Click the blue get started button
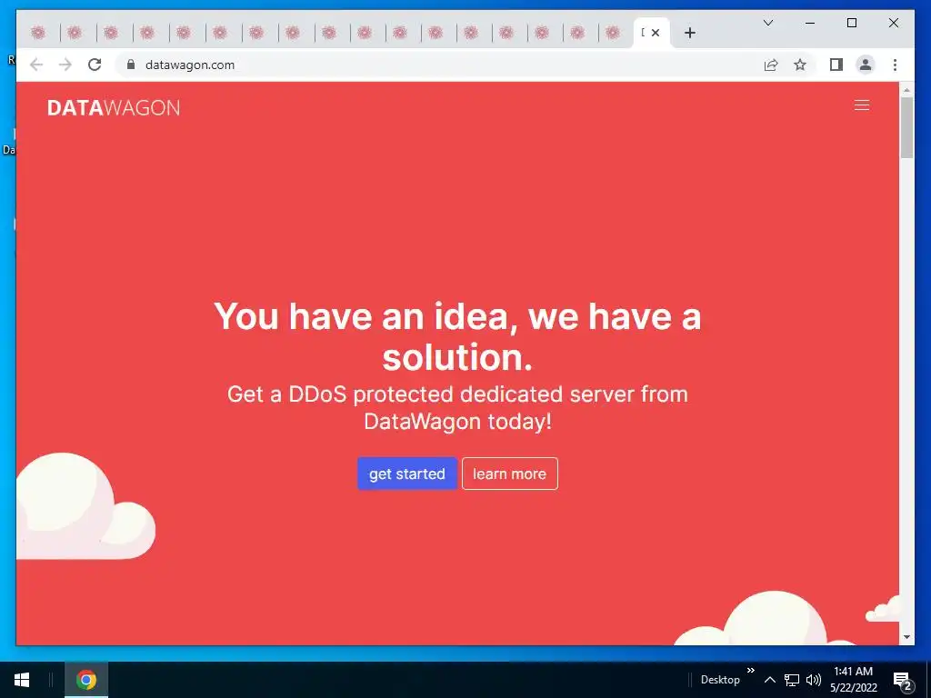Screen dimensions: 931x698 (406, 474)
